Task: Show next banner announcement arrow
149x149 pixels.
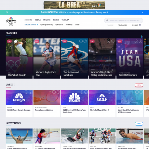Action: [x=142, y=12]
